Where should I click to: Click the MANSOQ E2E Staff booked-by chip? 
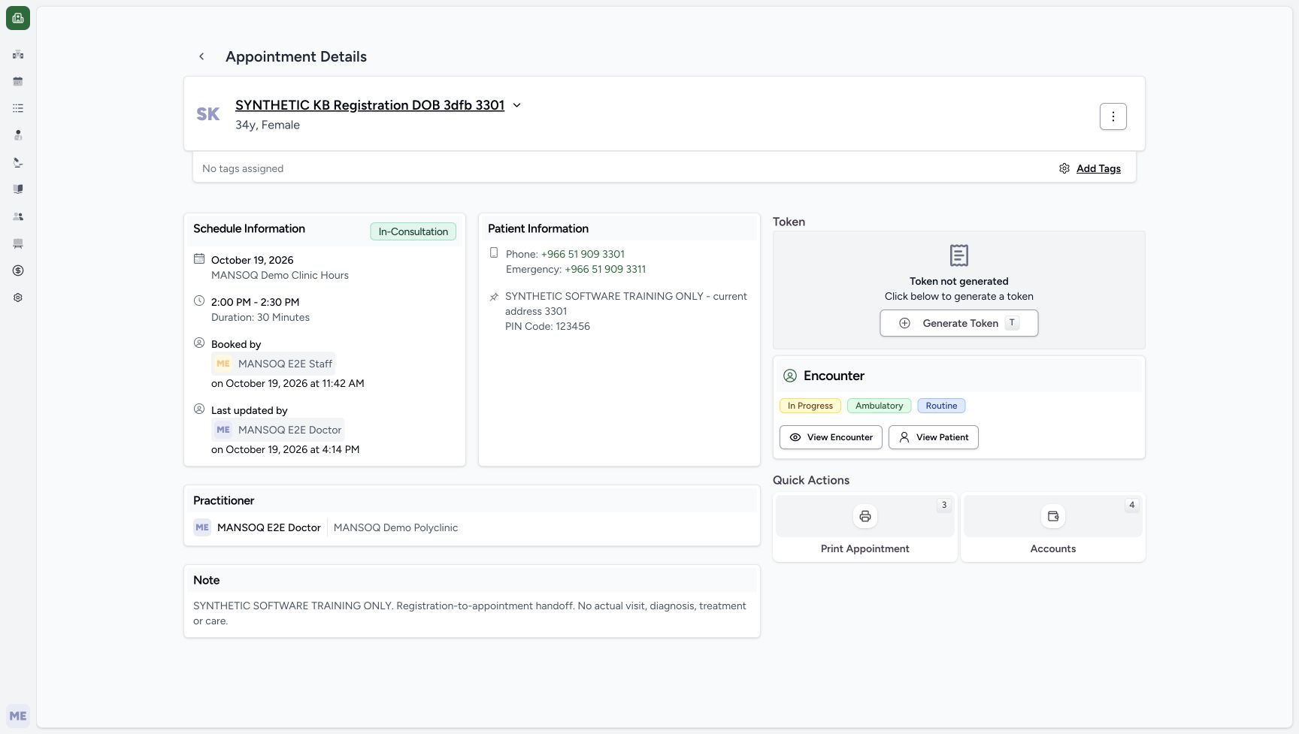274,364
